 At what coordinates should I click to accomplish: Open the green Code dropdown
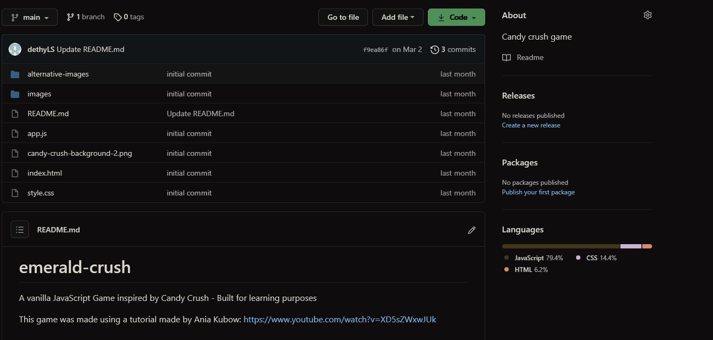pos(456,17)
